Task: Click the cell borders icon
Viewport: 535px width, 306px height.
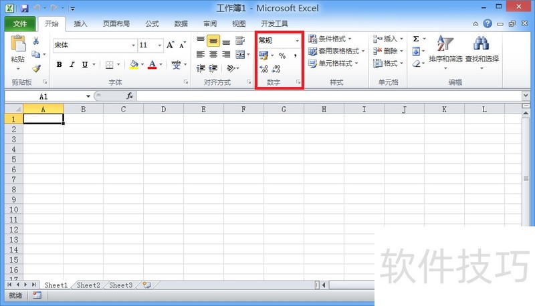Action: click(109, 64)
